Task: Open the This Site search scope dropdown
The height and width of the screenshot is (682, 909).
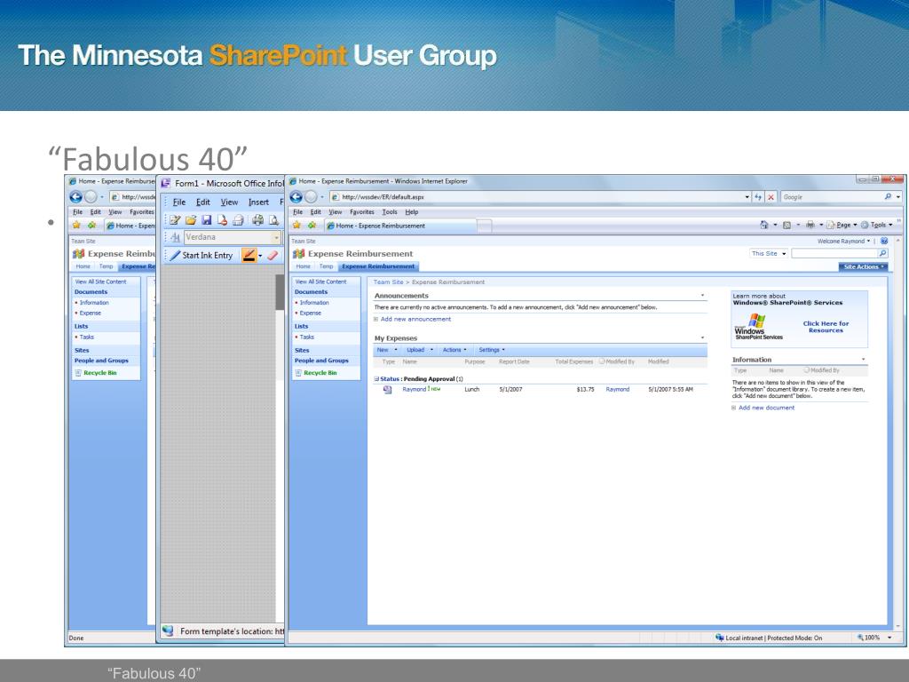Action: coord(769,253)
